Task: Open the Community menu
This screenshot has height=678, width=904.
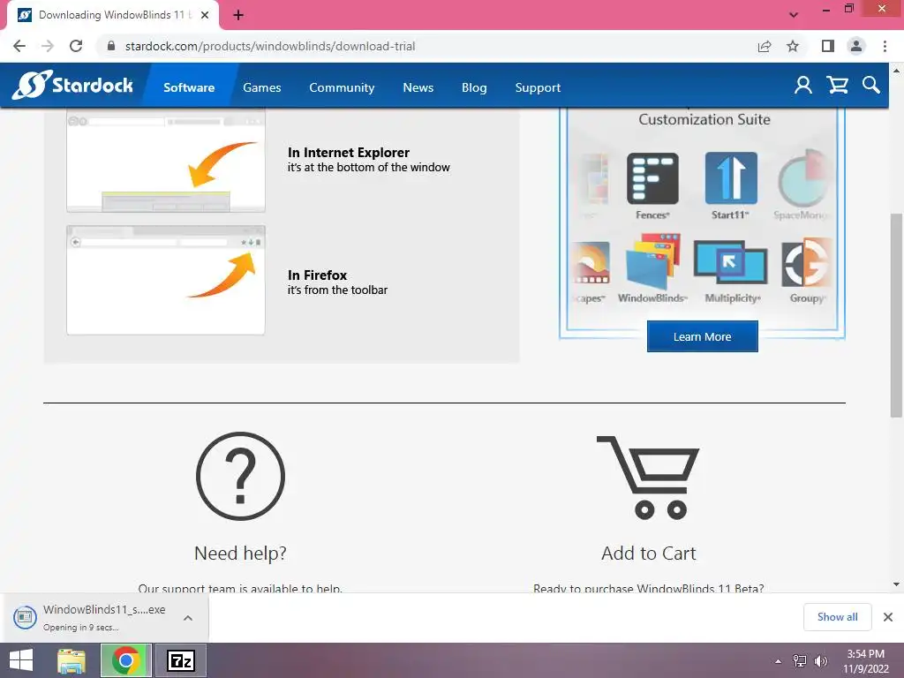Action: [342, 87]
